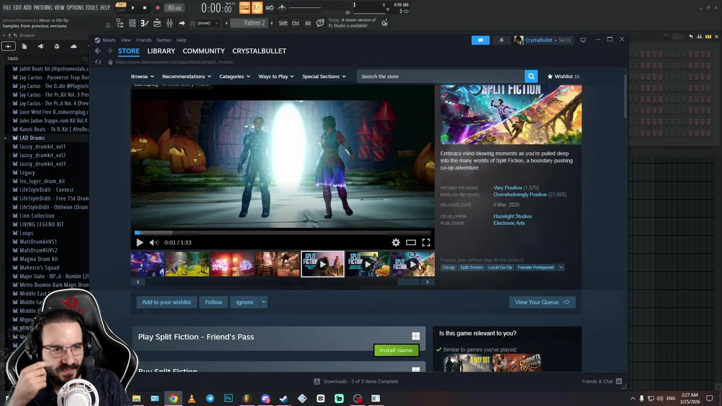This screenshot has width=722, height=406.
Task: Go back with Steam's back arrow
Action: 98,51
